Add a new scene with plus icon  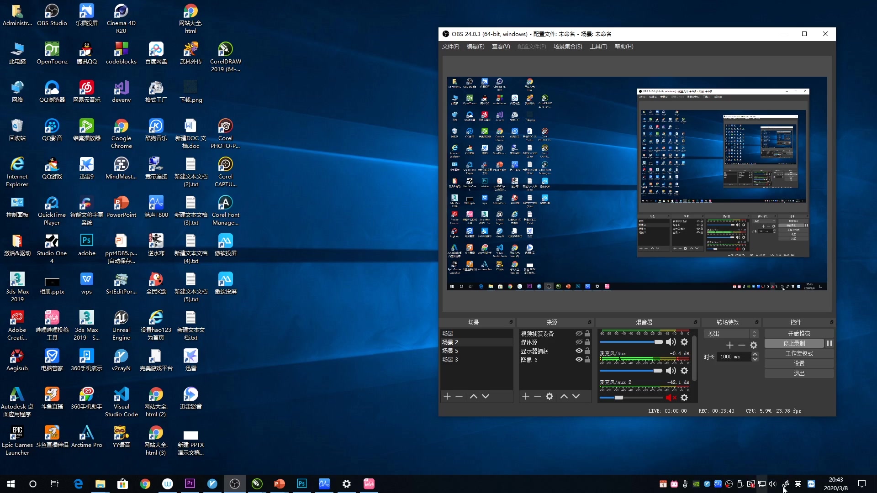click(447, 396)
